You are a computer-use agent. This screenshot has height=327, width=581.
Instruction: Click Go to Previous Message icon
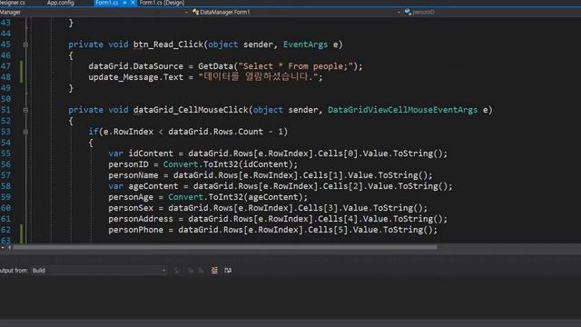click(191, 271)
